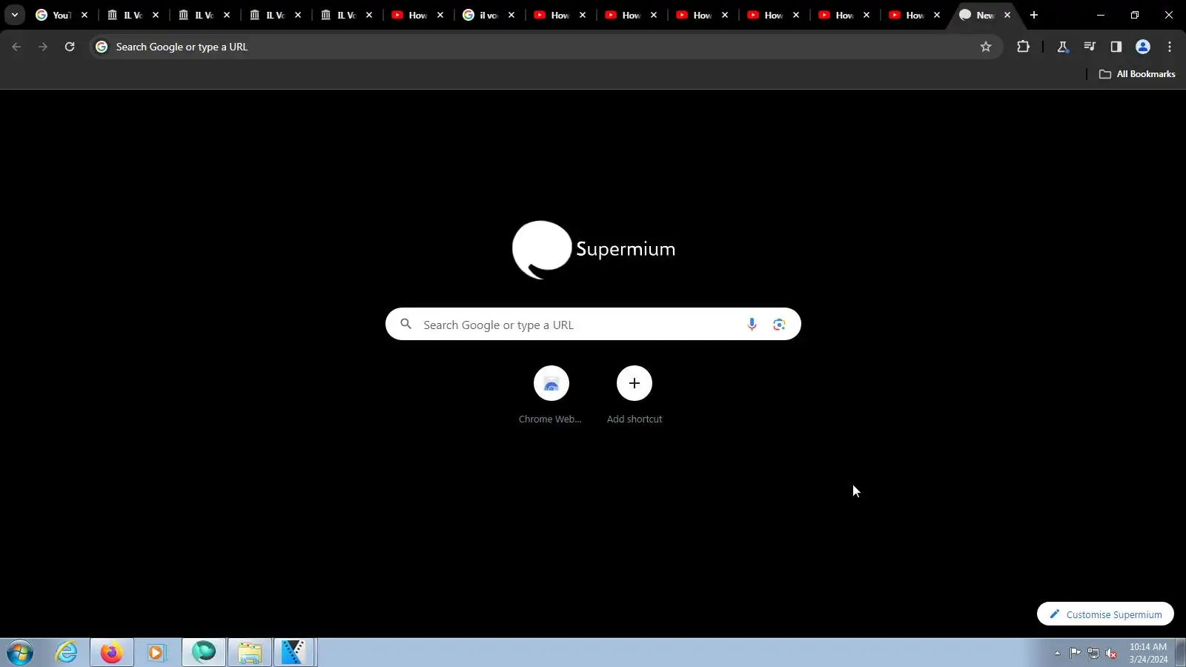
Task: Open the Chrome Web Store shortcut
Action: coord(551,394)
